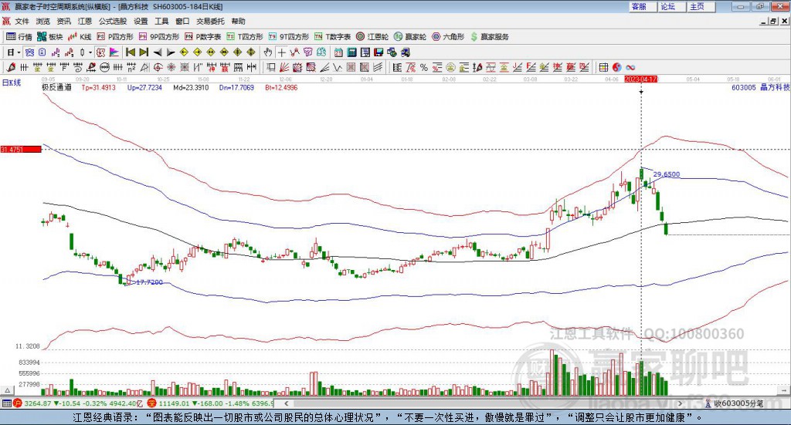Click the 论坛 forum button
This screenshot has height=425, width=791.
672,6
